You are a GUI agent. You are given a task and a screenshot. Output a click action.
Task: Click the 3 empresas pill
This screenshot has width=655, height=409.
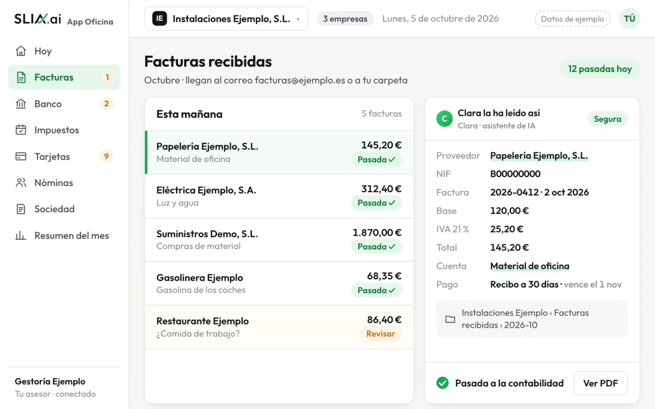[x=345, y=19]
